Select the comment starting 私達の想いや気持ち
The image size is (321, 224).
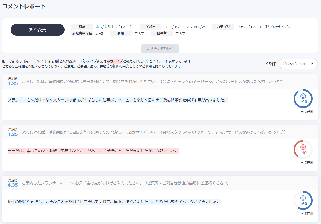pos(114,202)
